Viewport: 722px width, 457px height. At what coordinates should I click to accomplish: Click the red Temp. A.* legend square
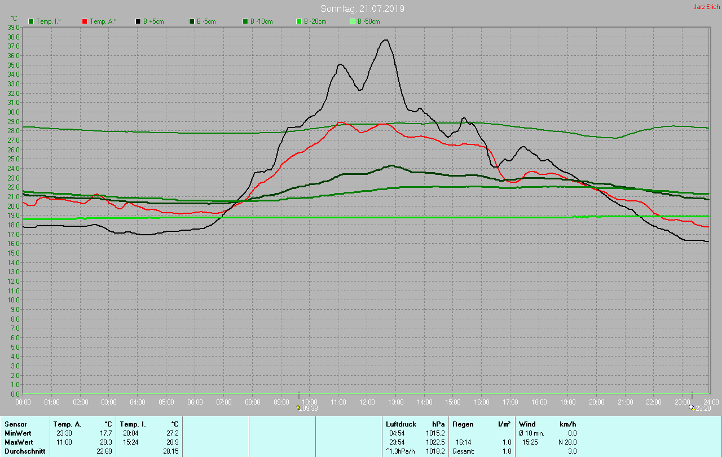(85, 21)
